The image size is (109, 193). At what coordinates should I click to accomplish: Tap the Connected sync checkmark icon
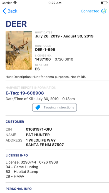click(104, 11)
